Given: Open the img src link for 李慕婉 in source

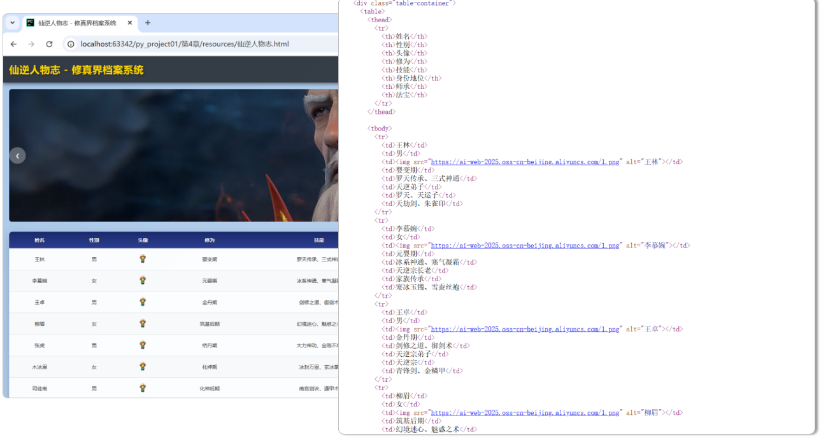Looking at the screenshot, I should (525, 246).
